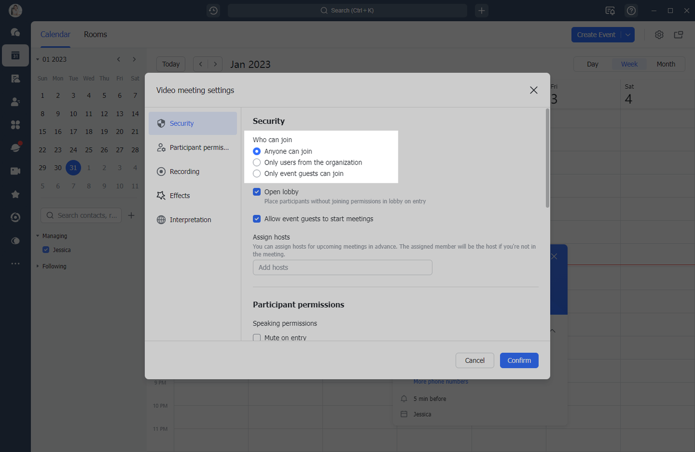
Task: Uncheck the Open lobby checkbox
Action: point(257,192)
